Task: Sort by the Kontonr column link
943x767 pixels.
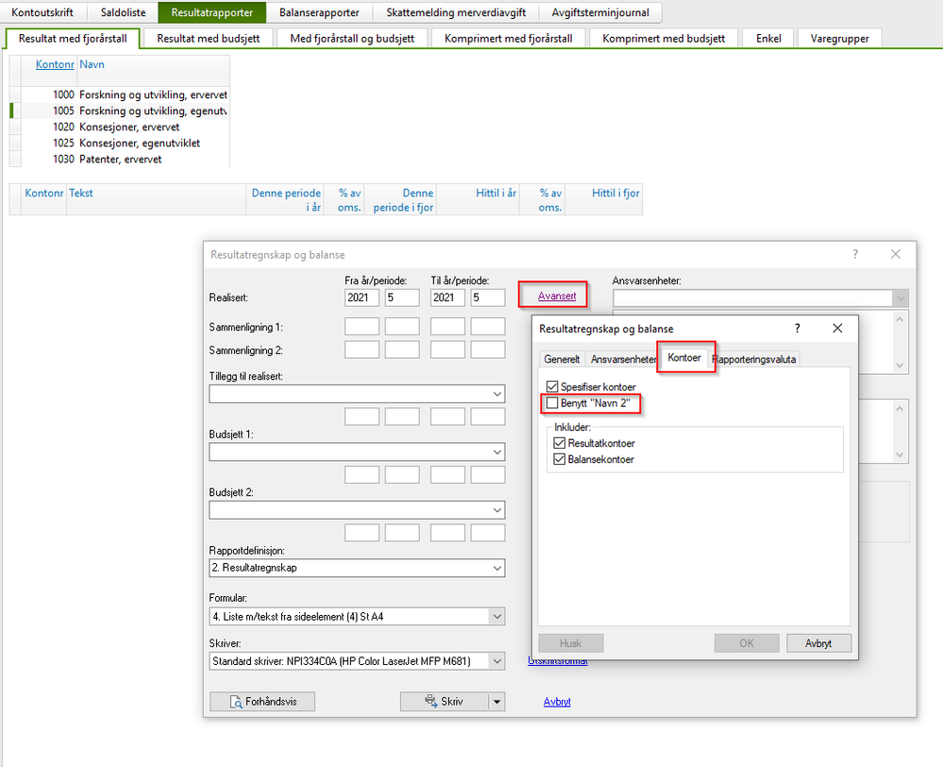Action: (55, 64)
